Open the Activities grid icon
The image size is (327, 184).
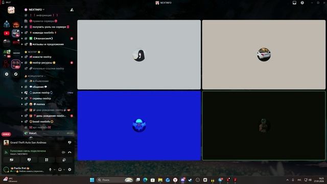coord(46,160)
